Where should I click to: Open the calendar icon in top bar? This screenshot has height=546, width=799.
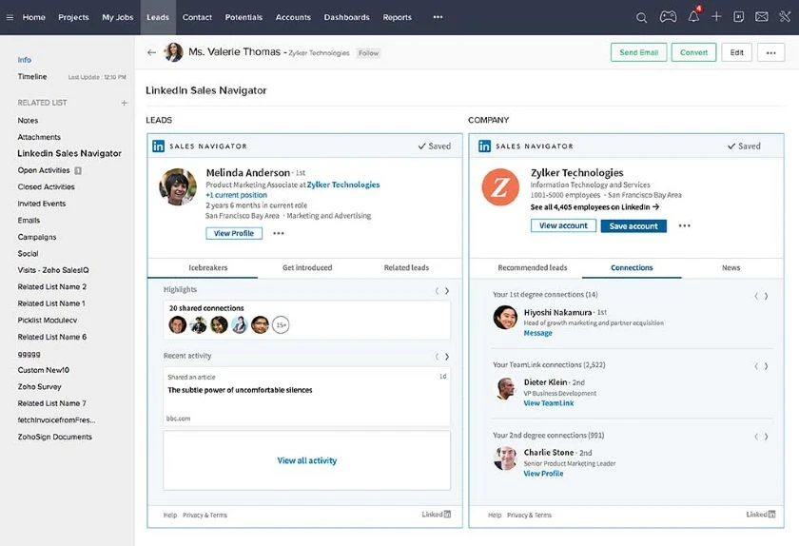tap(738, 17)
